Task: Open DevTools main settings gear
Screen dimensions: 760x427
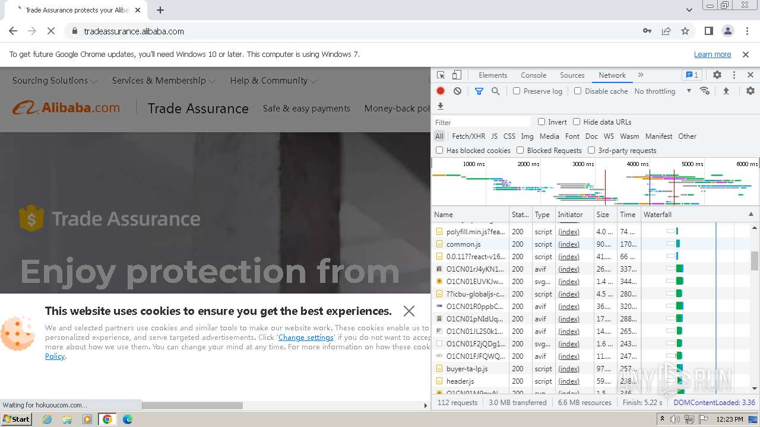Action: point(717,75)
